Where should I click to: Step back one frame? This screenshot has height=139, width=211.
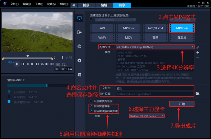(x=28, y=64)
